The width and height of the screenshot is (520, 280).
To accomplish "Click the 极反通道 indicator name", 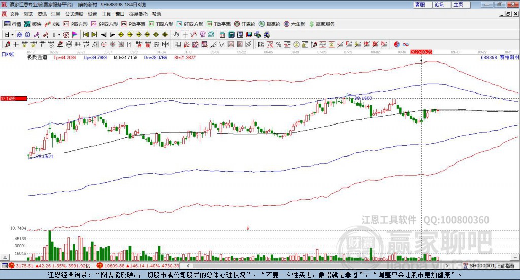I will (37, 57).
